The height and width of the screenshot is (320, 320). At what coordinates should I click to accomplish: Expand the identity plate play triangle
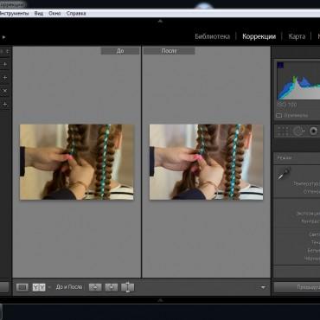[3, 37]
